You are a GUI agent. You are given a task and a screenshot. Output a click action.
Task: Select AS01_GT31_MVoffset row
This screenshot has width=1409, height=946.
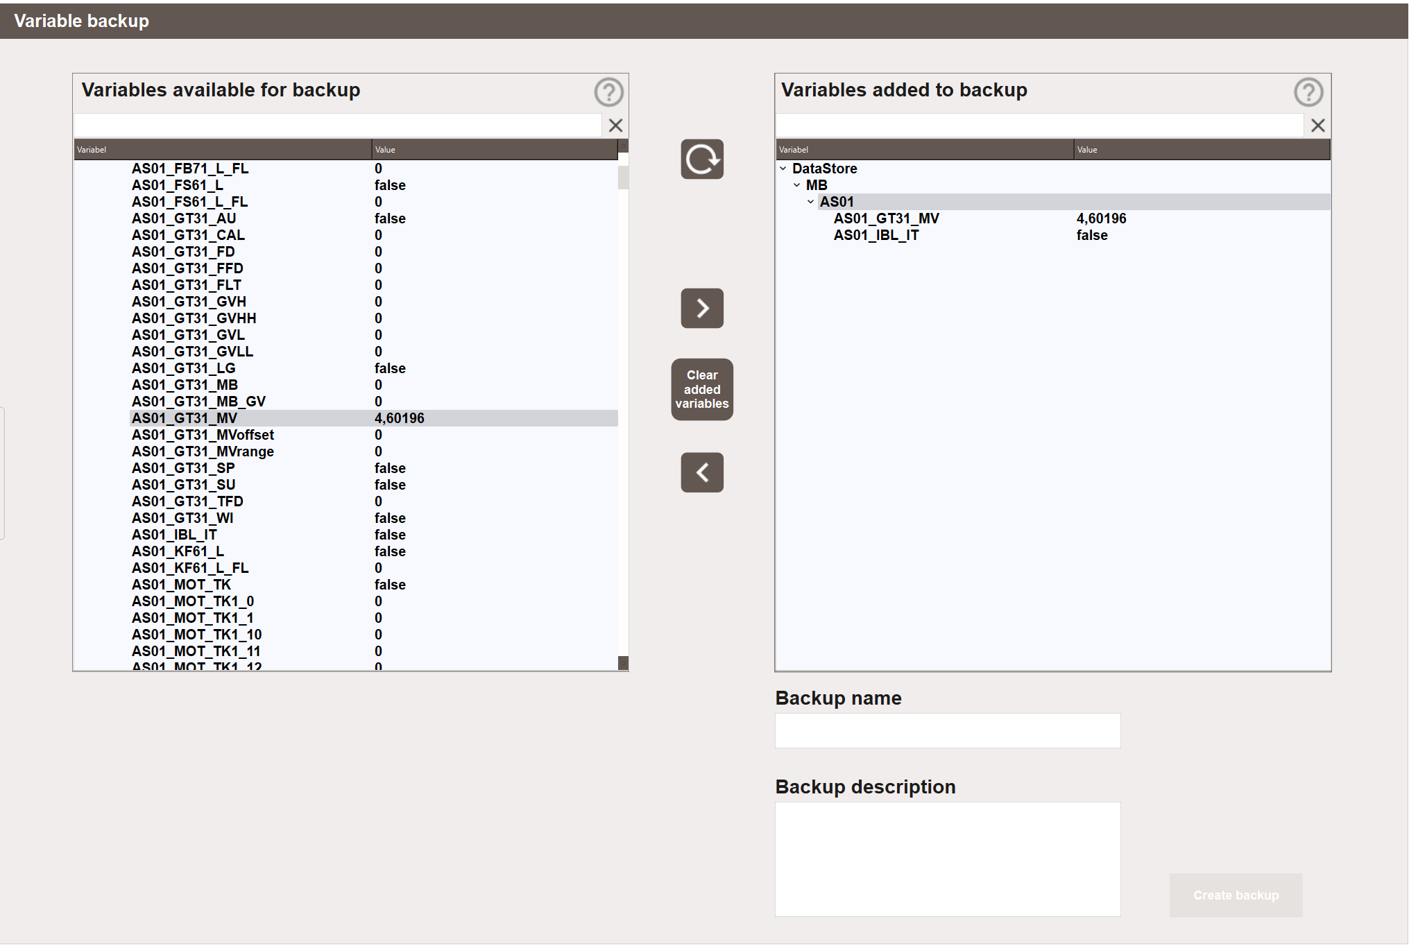[373, 435]
